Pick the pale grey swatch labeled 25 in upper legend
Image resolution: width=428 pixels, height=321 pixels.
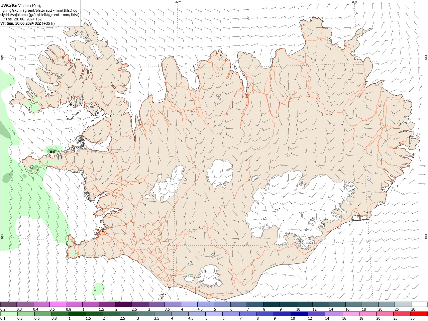point(403,305)
